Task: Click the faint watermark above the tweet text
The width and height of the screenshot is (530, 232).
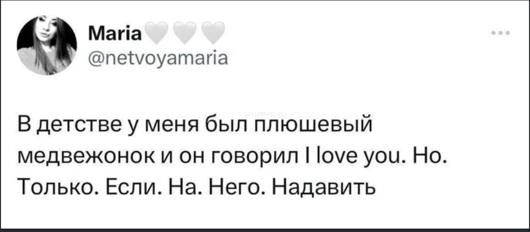Action: click(x=265, y=114)
